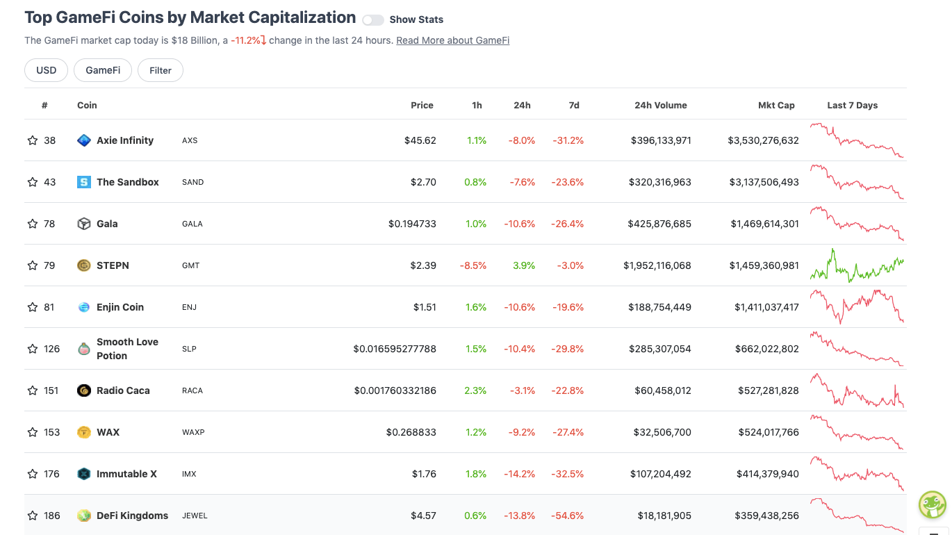
Task: Open the Immutable X coin page
Action: (x=126, y=474)
